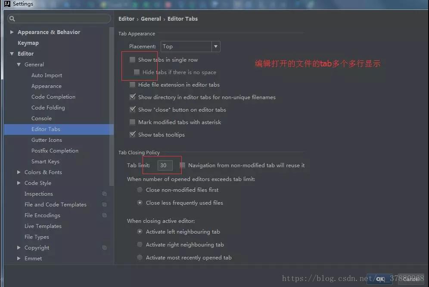Select Keymap in the settings tree
429x287 pixels.
coord(28,43)
